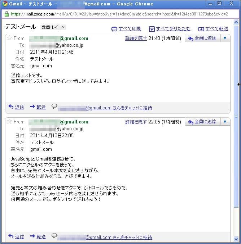The height and width of the screenshot is (244, 241).
Task: Reply to all on first message
Action: 202,39
